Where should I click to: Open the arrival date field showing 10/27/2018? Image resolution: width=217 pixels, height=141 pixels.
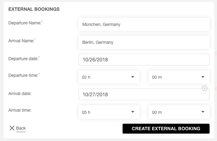144,94
